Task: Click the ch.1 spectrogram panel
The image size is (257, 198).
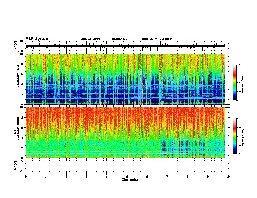Action: click(127, 79)
